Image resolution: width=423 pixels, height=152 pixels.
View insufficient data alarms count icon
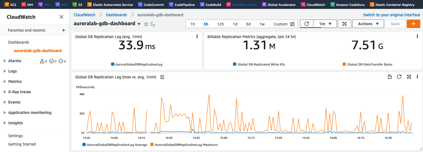point(61,61)
